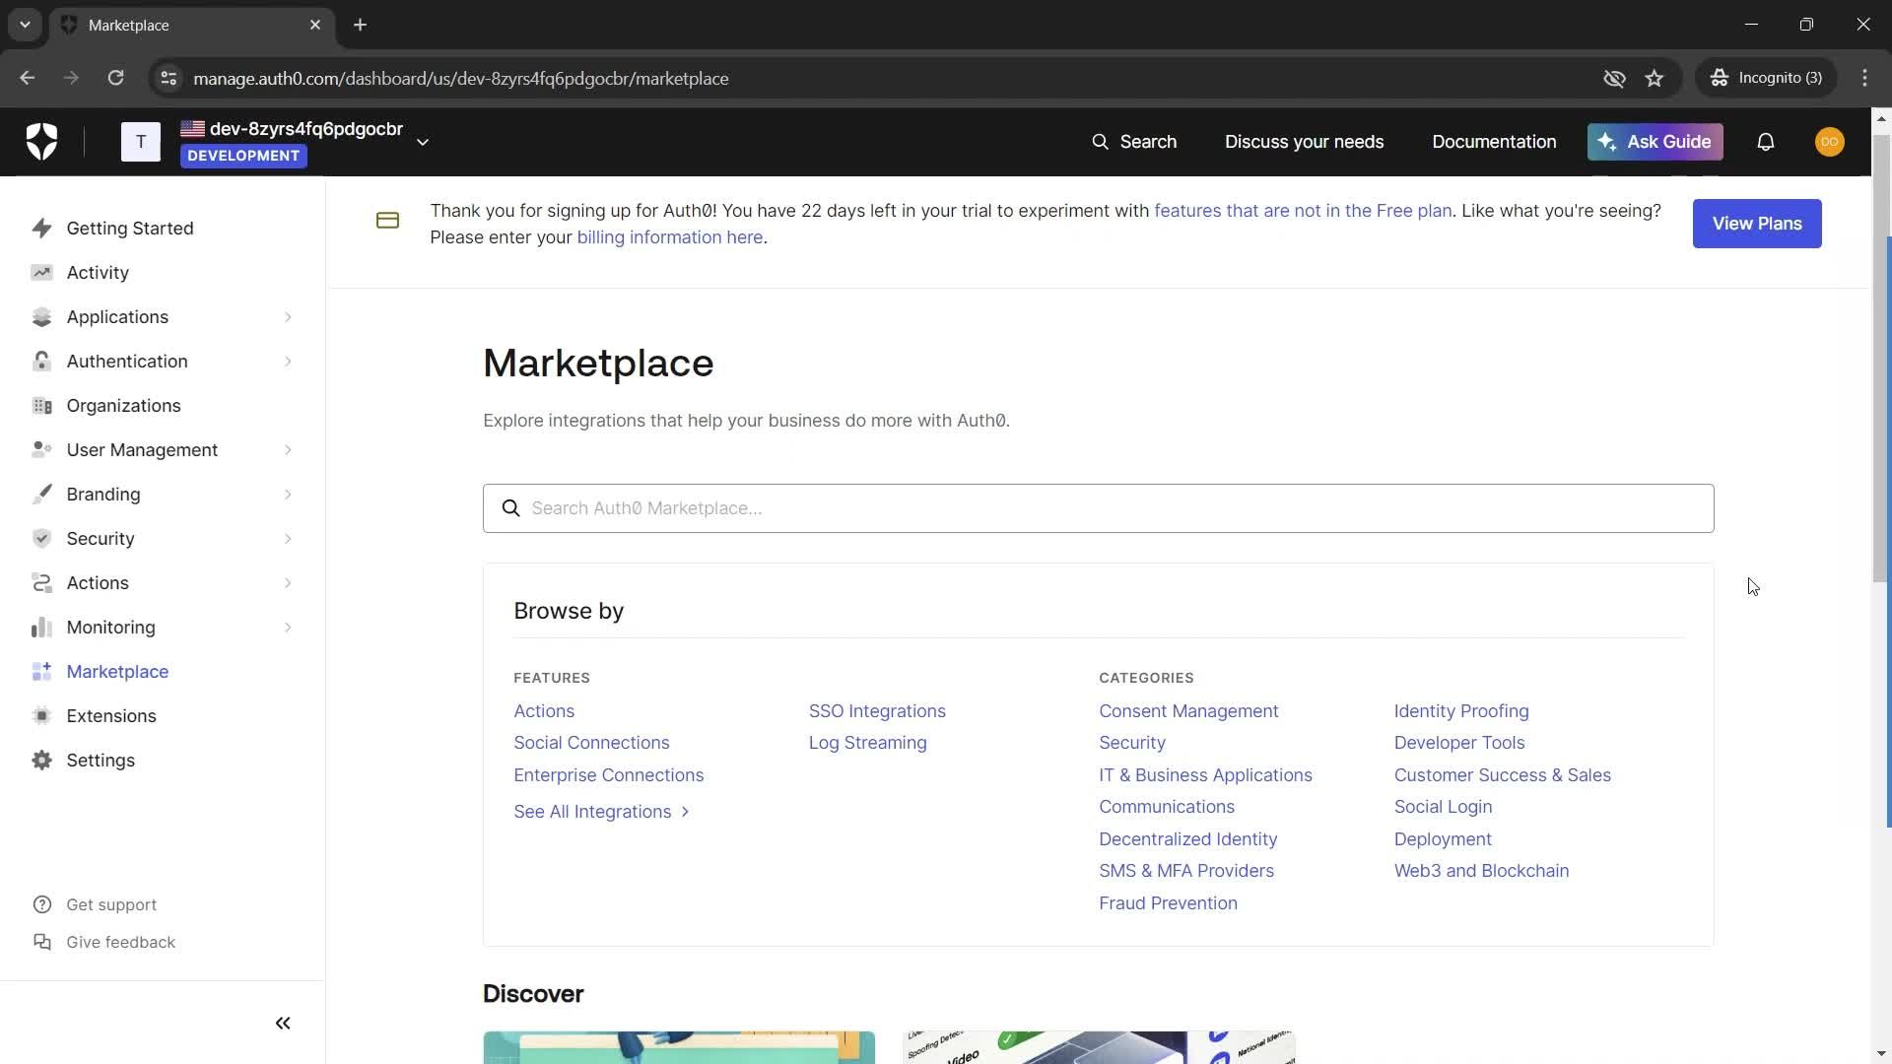Screen dimensions: 1892x1064
Task: Open Chrome three-dot menu
Action: point(1864,78)
